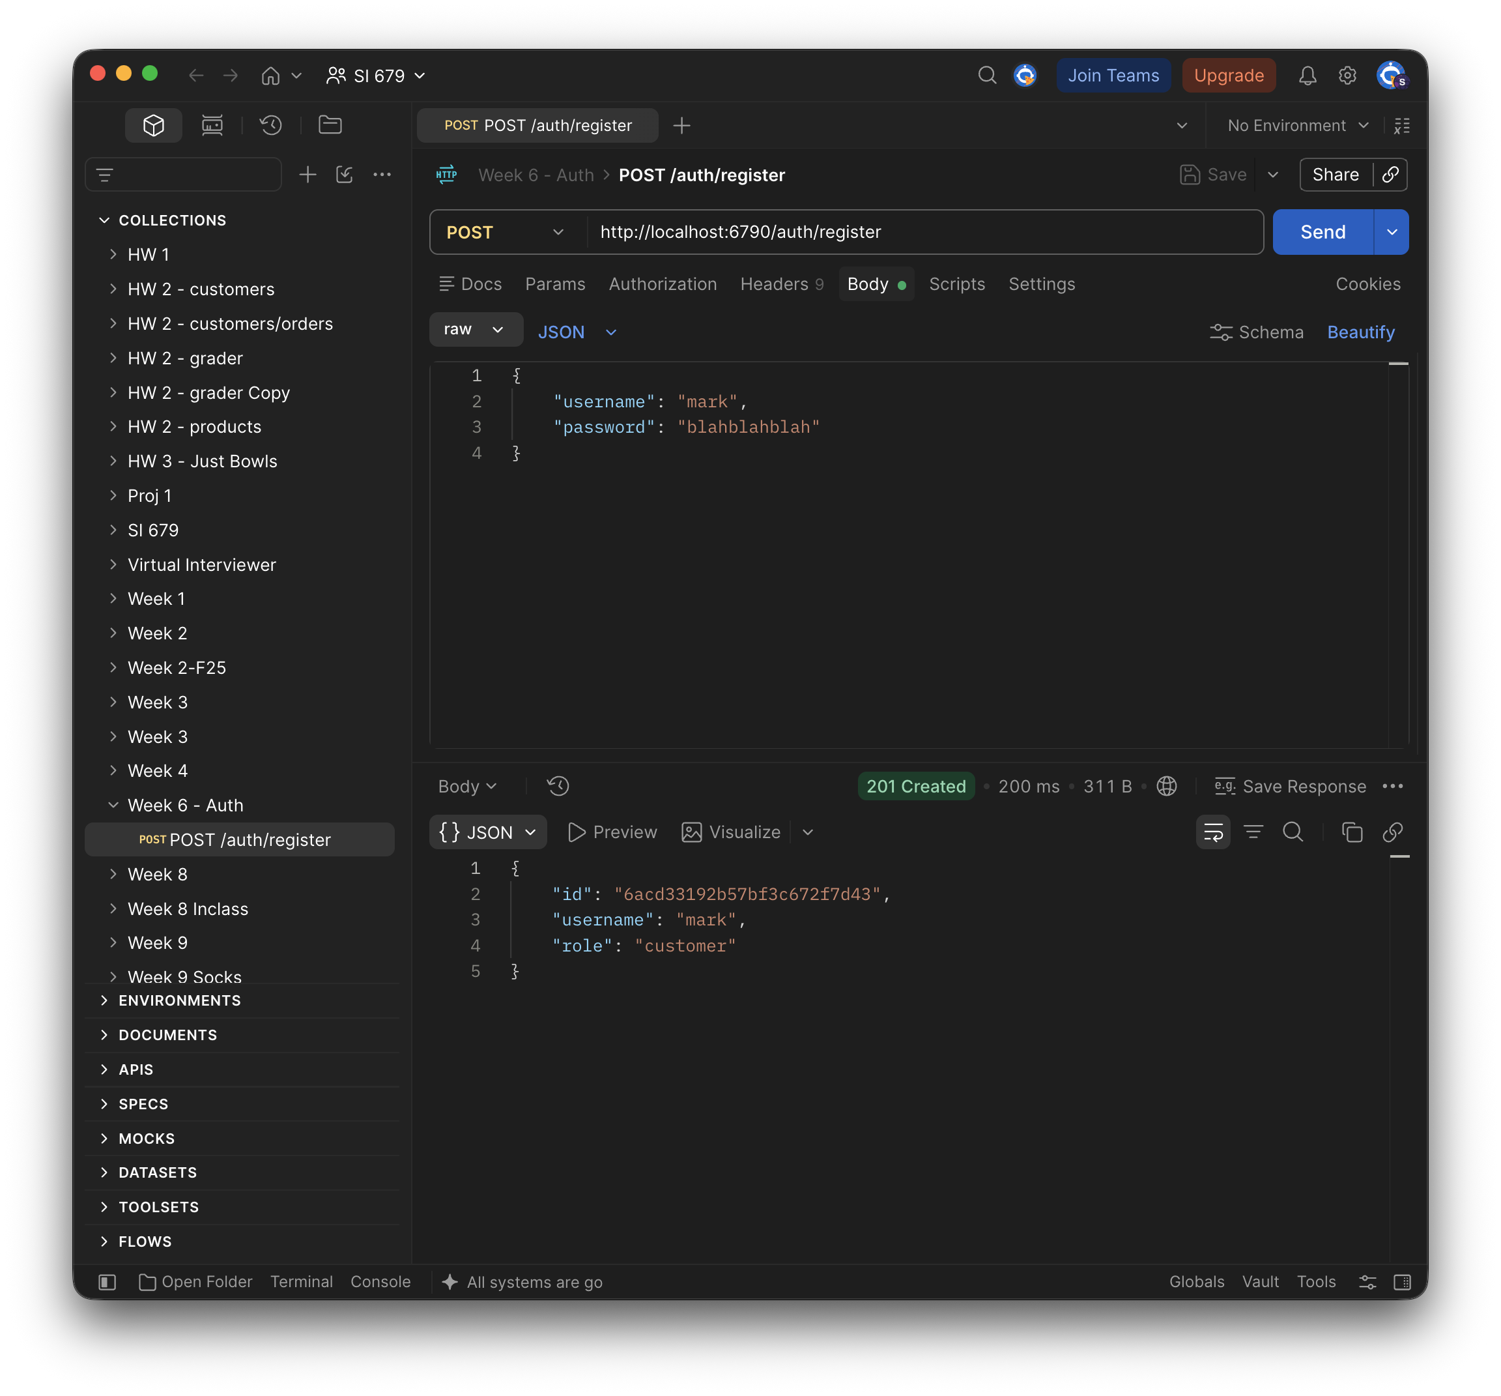This screenshot has height=1396, width=1501.
Task: Click the filter response icon
Action: (x=1253, y=832)
